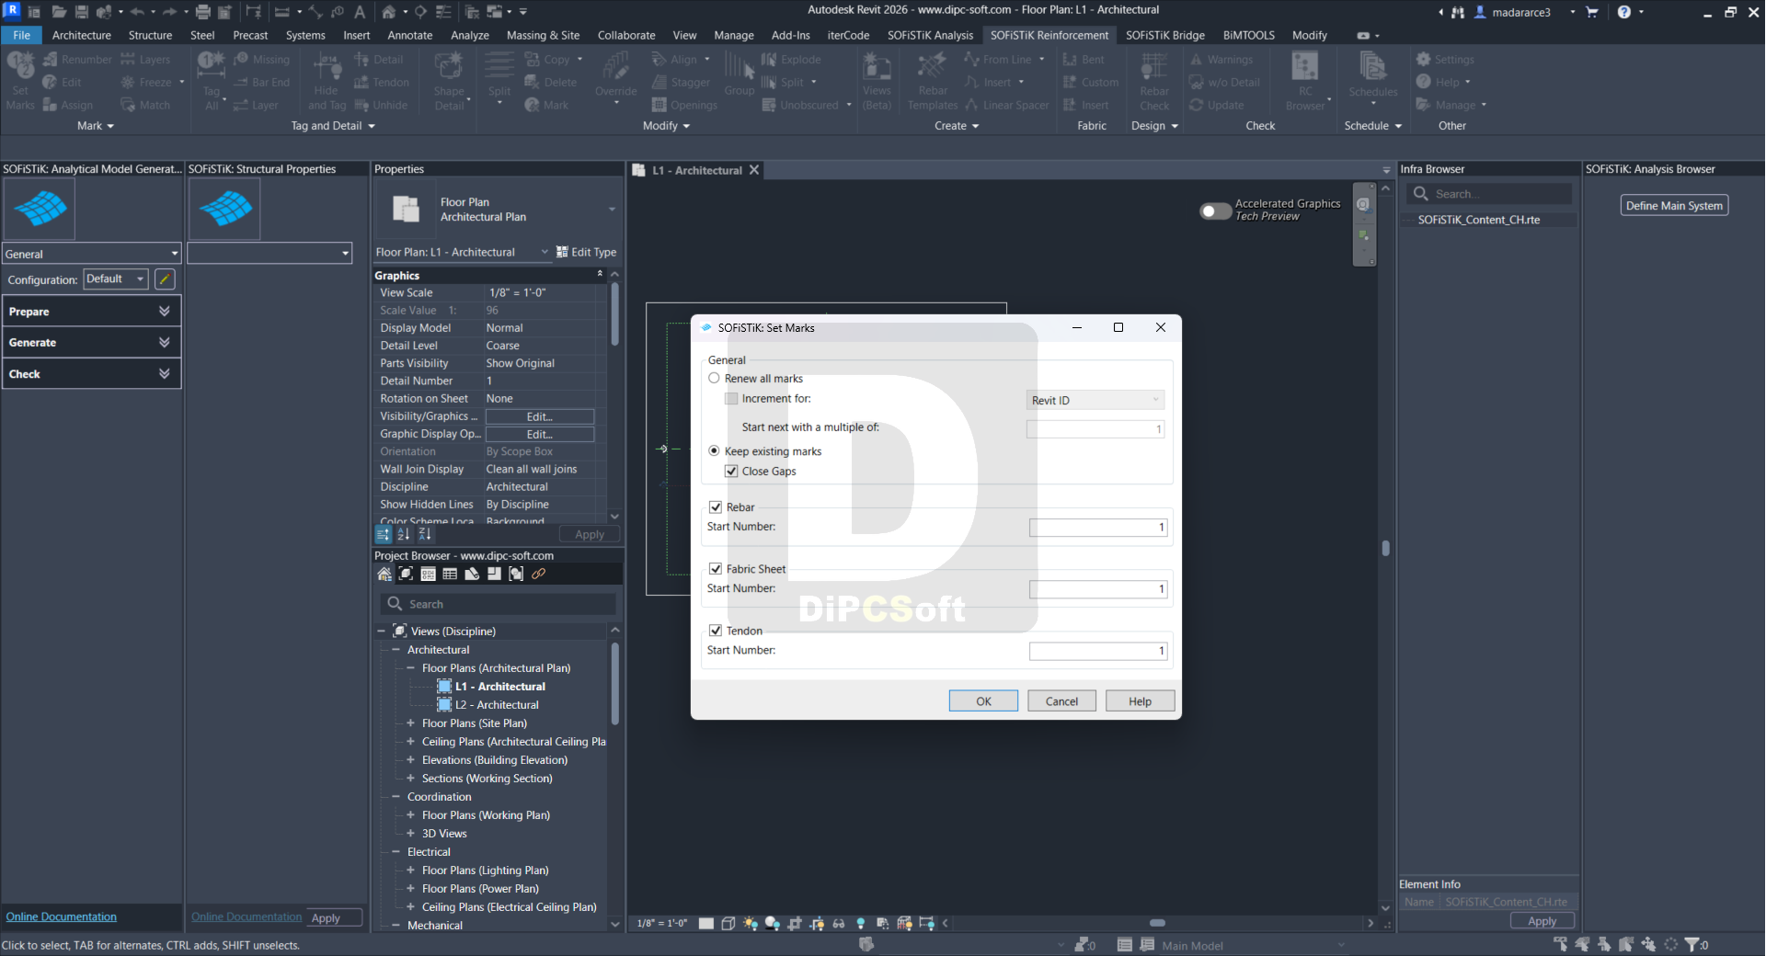
Task: Click Help in the Set Marks dialog
Action: click(x=1140, y=700)
